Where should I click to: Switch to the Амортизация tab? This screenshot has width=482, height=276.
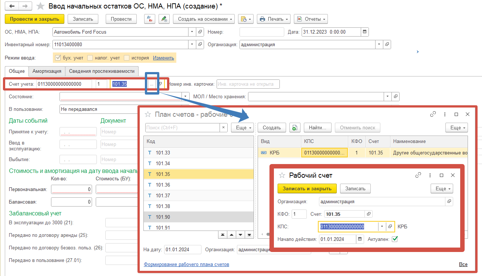[47, 71]
